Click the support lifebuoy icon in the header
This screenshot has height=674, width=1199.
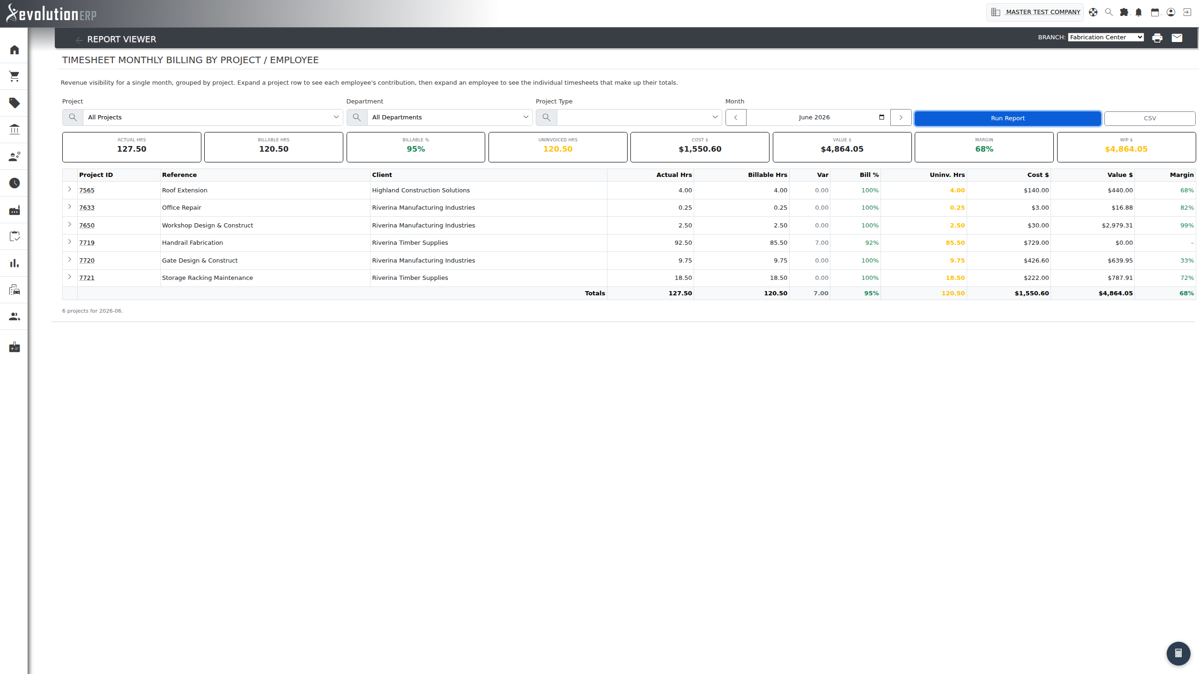(1093, 12)
